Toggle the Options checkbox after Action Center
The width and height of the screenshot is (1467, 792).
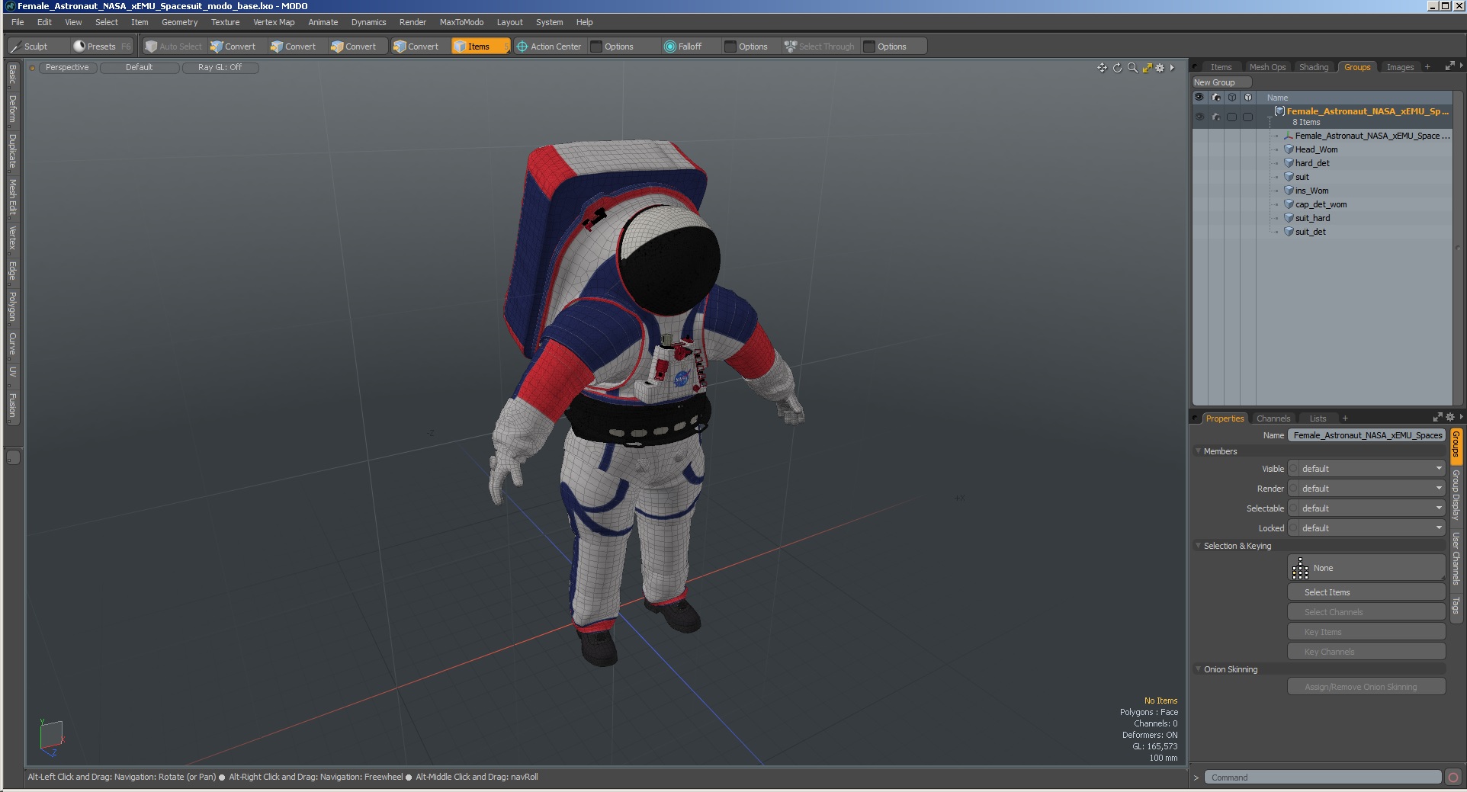(597, 46)
